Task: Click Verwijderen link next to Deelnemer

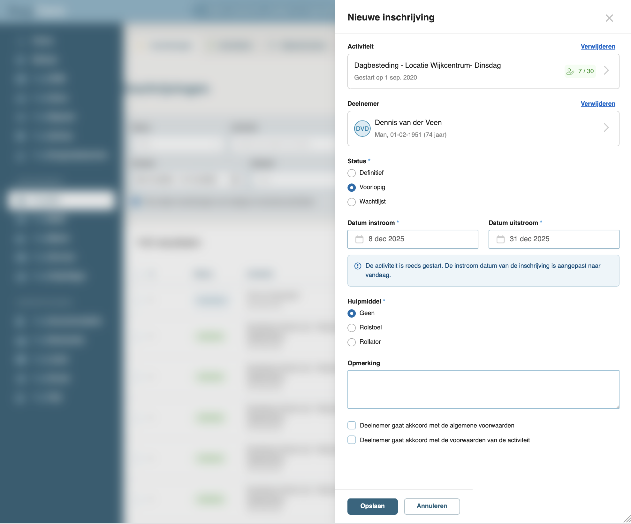Action: click(597, 104)
